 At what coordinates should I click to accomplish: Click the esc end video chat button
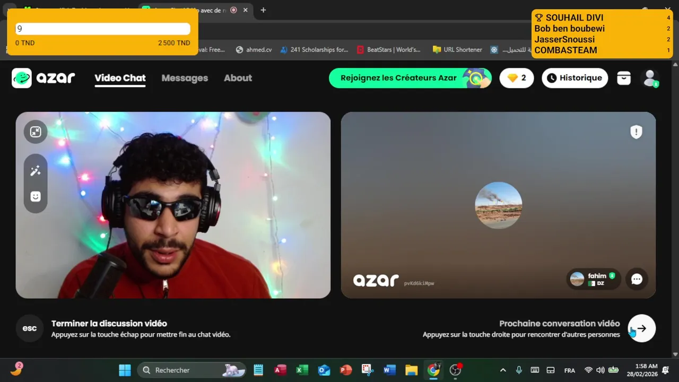pos(30,328)
